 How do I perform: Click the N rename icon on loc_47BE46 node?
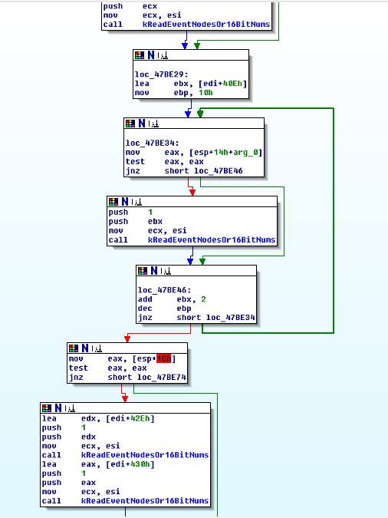coord(154,271)
